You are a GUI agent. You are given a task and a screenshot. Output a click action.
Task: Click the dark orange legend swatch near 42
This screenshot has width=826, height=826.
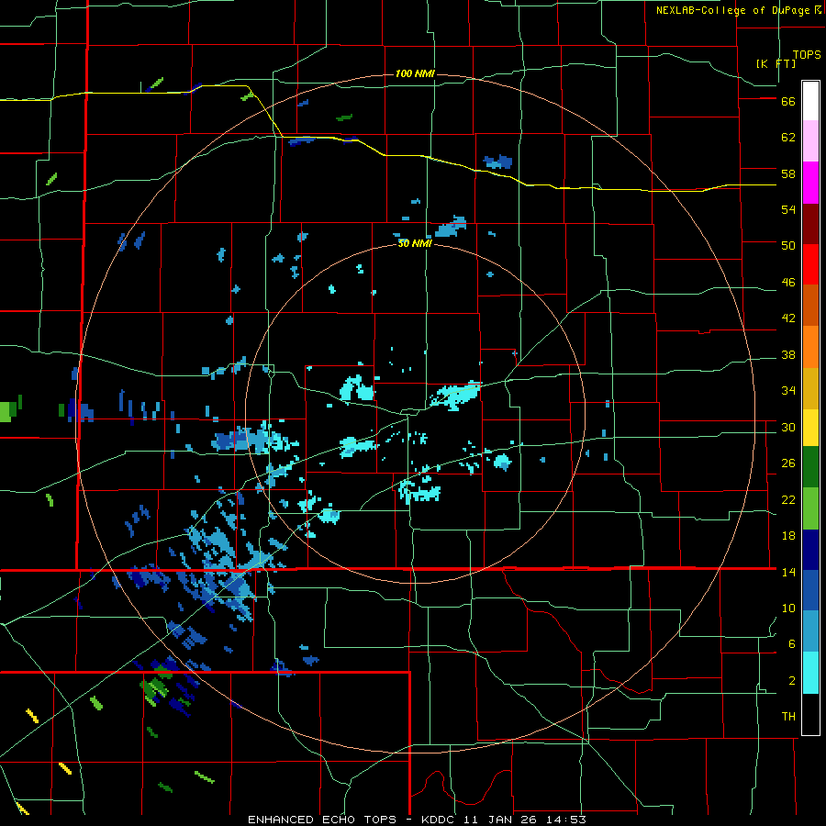[810, 305]
